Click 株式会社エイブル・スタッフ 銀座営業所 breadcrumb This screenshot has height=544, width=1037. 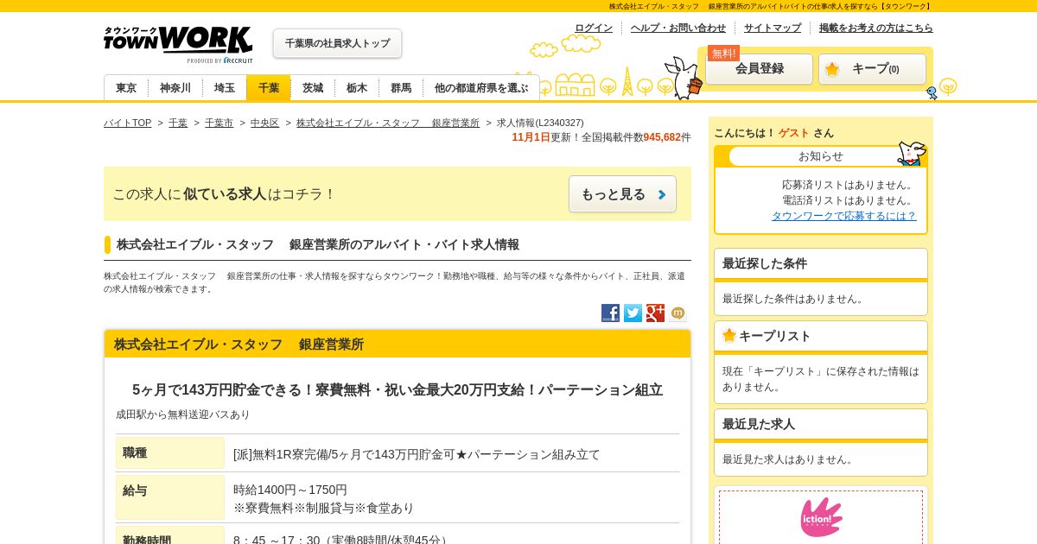click(388, 123)
